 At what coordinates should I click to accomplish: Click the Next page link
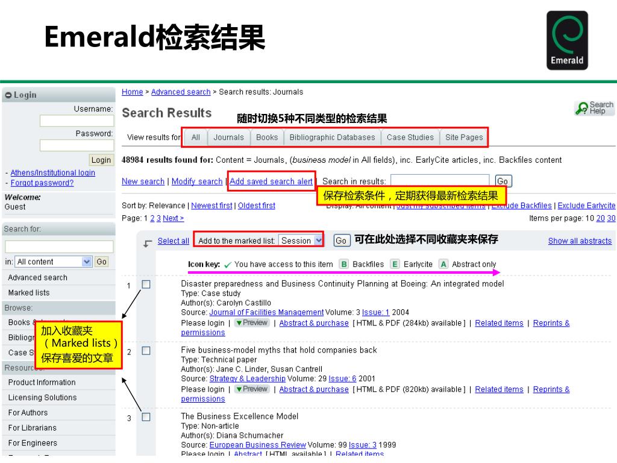point(173,218)
